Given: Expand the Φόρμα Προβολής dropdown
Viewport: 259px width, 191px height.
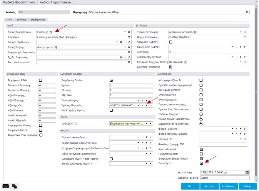Looking at the screenshot, I should point(232,129).
